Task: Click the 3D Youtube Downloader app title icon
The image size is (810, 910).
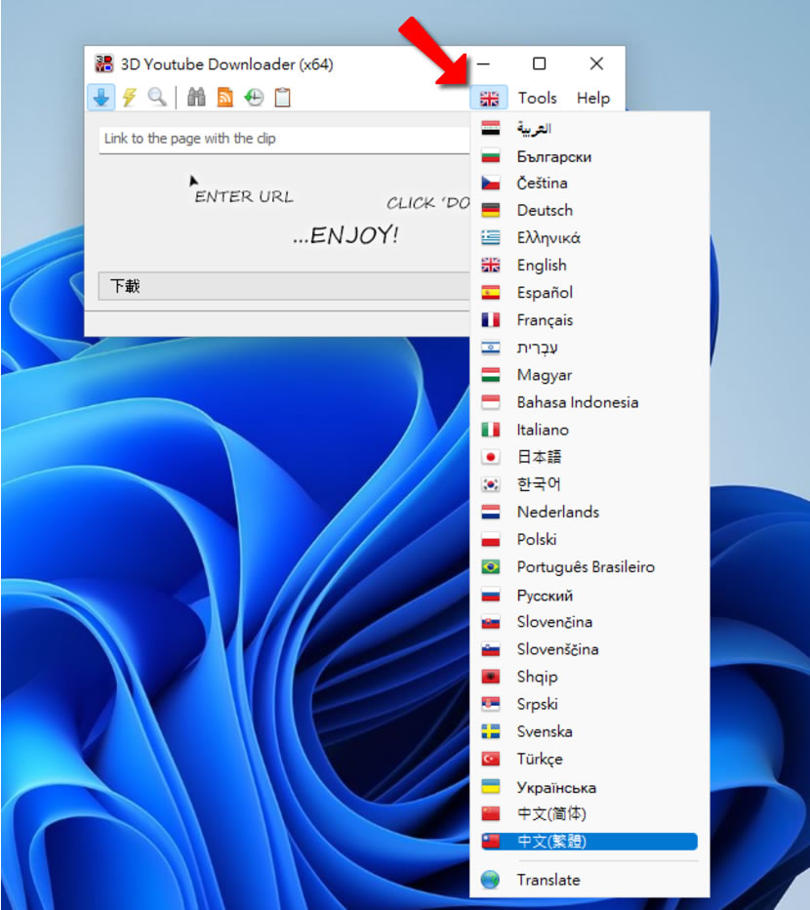Action: [103, 63]
